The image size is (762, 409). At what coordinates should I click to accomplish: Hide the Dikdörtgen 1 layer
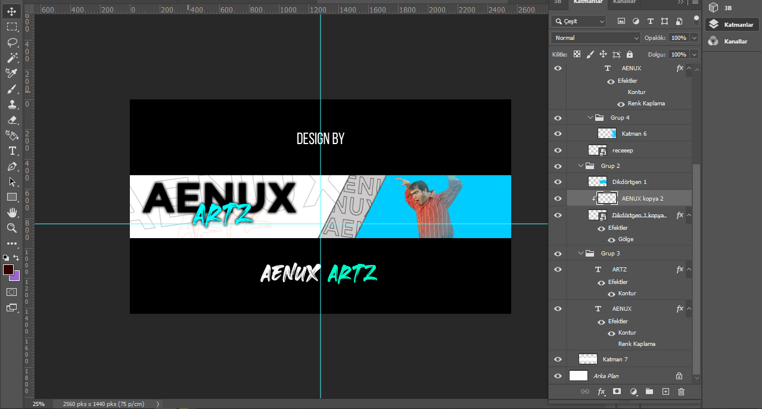pyautogui.click(x=558, y=182)
